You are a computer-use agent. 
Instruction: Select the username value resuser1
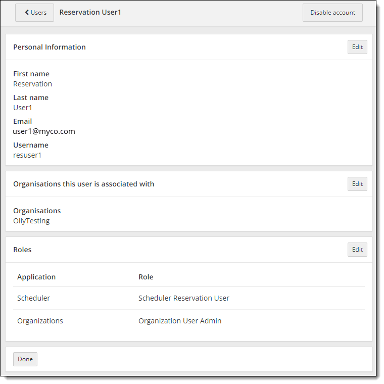click(27, 155)
